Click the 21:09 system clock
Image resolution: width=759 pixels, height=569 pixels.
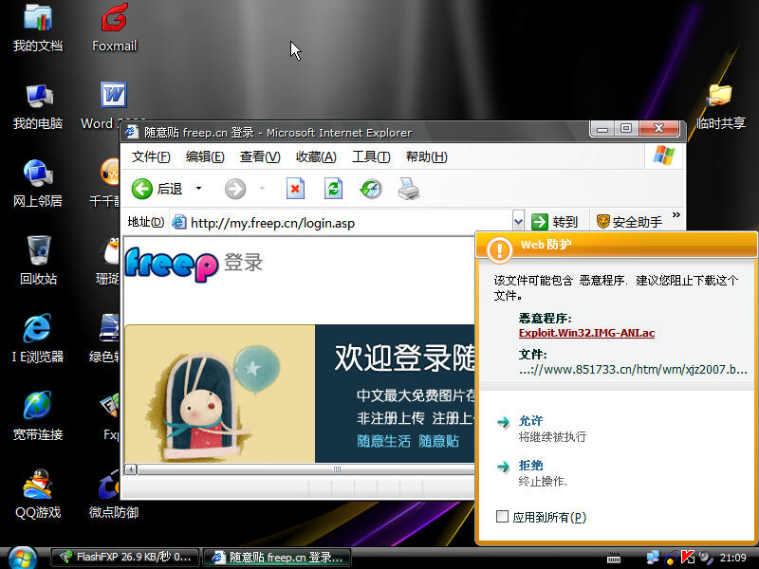pos(732,558)
